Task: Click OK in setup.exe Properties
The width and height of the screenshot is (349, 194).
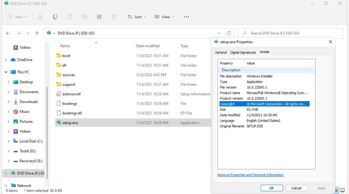Action: pos(272,188)
